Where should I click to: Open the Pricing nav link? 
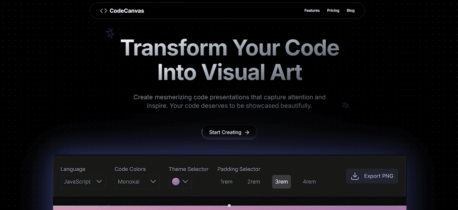(x=333, y=11)
